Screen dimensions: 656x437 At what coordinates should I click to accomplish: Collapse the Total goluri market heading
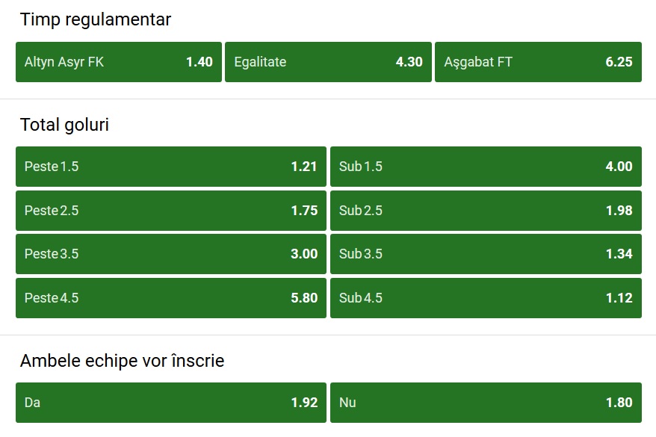[65, 125]
